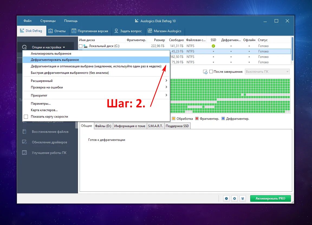Open the Страницы menu
This screenshot has height=225, width=312.
tap(48, 21)
